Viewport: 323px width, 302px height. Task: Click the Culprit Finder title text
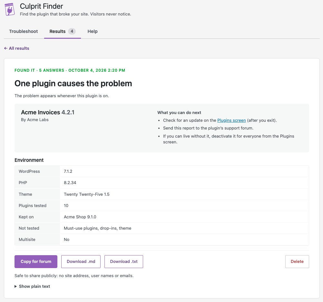pos(41,6)
